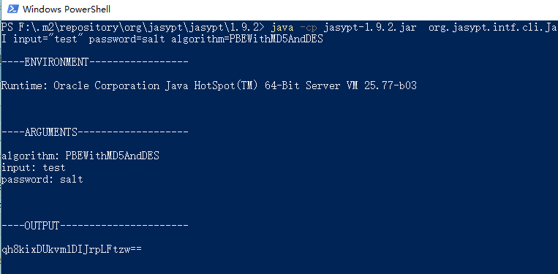Click the input: test argument line
The image size is (558, 274).
click(x=34, y=167)
